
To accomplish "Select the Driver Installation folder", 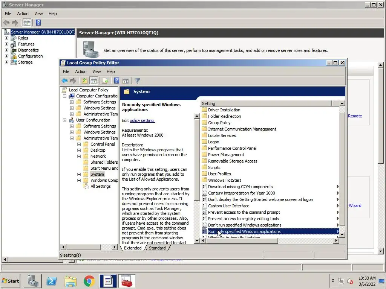I will click(224, 110).
